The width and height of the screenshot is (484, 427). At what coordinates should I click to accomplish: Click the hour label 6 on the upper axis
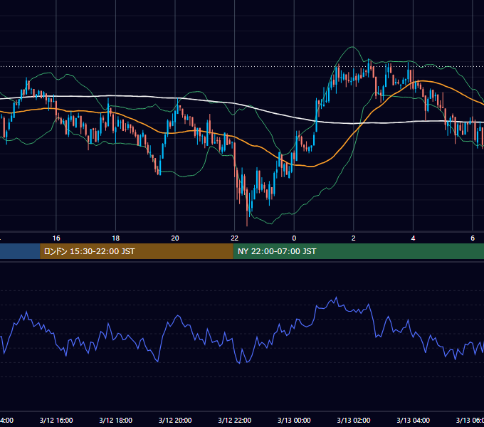pyautogui.click(x=473, y=238)
